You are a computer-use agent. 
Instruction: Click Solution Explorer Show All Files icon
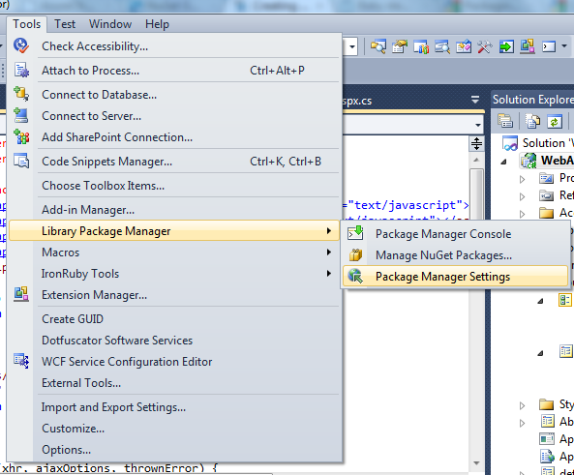[532, 121]
